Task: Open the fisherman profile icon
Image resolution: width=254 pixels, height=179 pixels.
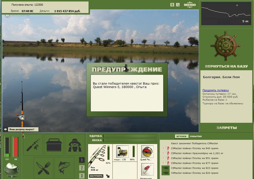Action: pyautogui.click(x=75, y=145)
